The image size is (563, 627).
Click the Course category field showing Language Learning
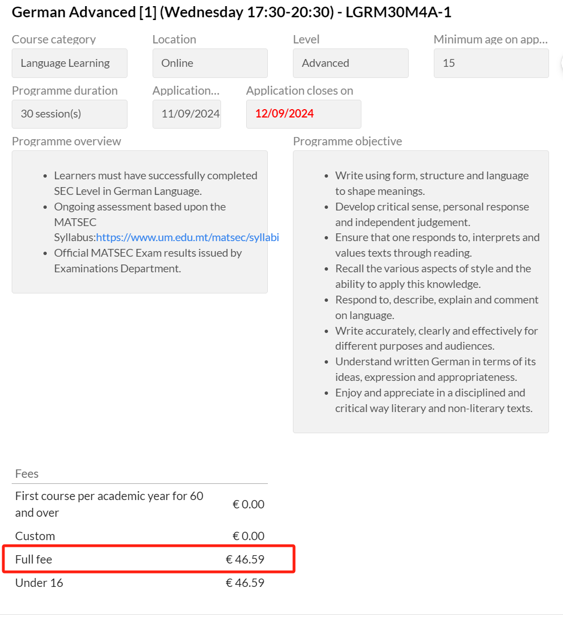click(69, 63)
